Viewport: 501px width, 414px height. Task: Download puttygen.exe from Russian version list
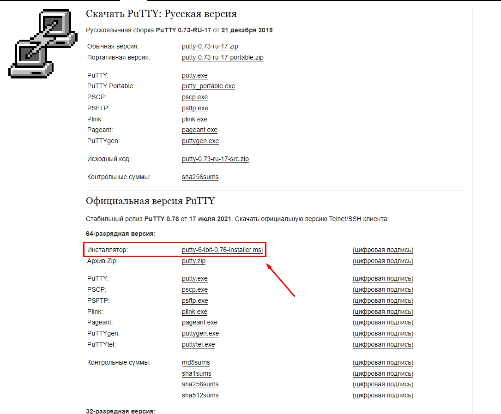pyautogui.click(x=200, y=141)
